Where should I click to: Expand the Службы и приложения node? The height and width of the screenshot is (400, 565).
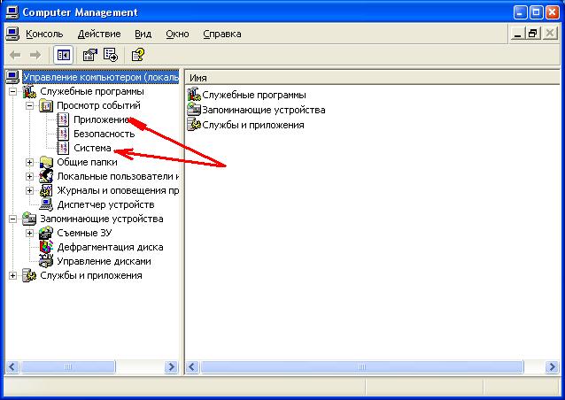point(12,275)
